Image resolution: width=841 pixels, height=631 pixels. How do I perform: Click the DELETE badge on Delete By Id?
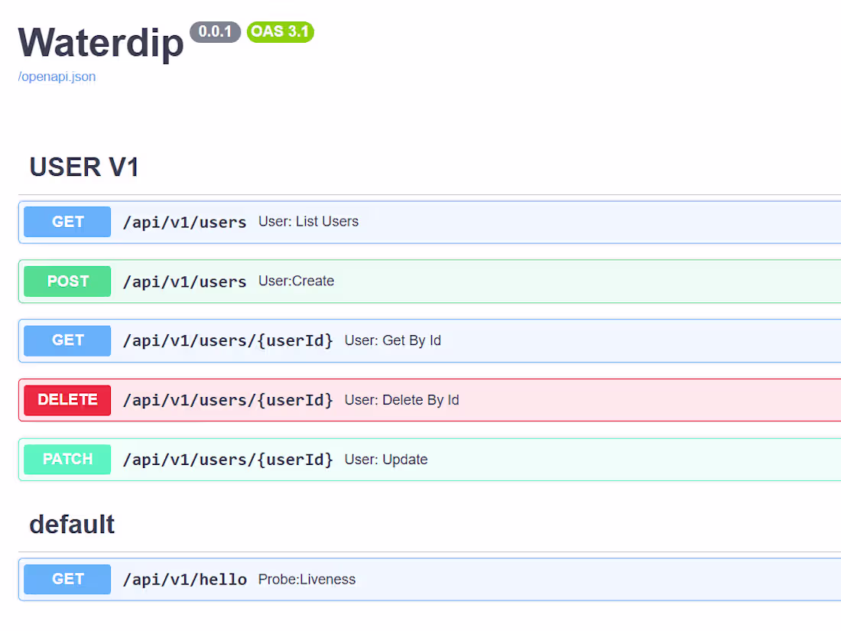coord(67,399)
